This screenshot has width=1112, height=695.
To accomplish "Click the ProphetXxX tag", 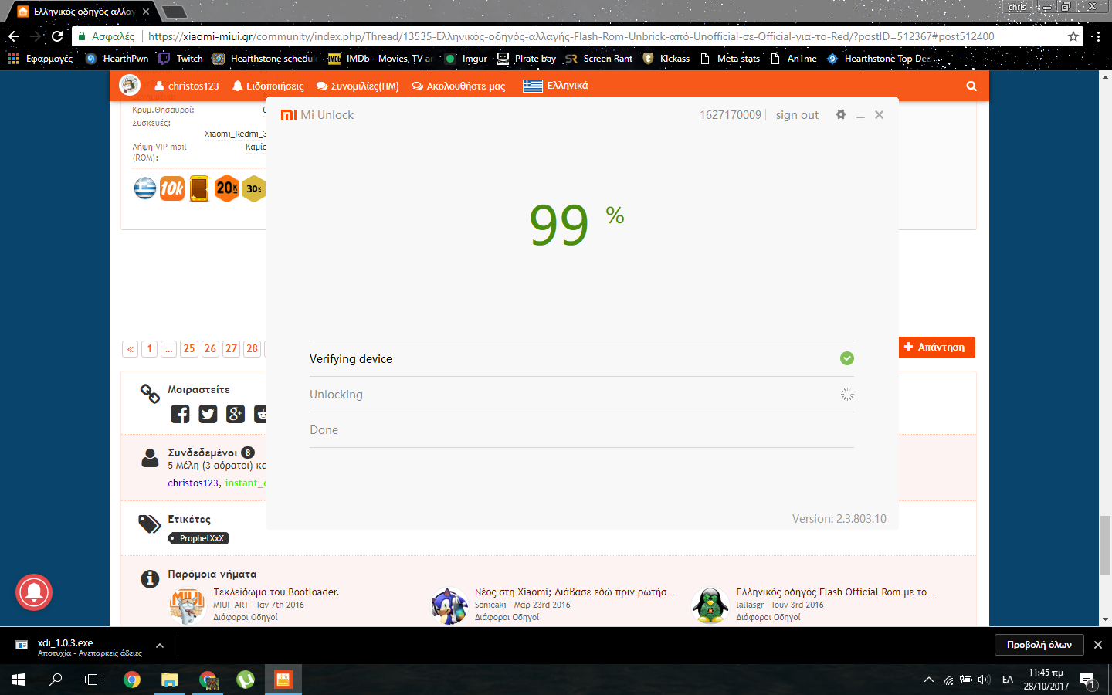I will pos(198,538).
